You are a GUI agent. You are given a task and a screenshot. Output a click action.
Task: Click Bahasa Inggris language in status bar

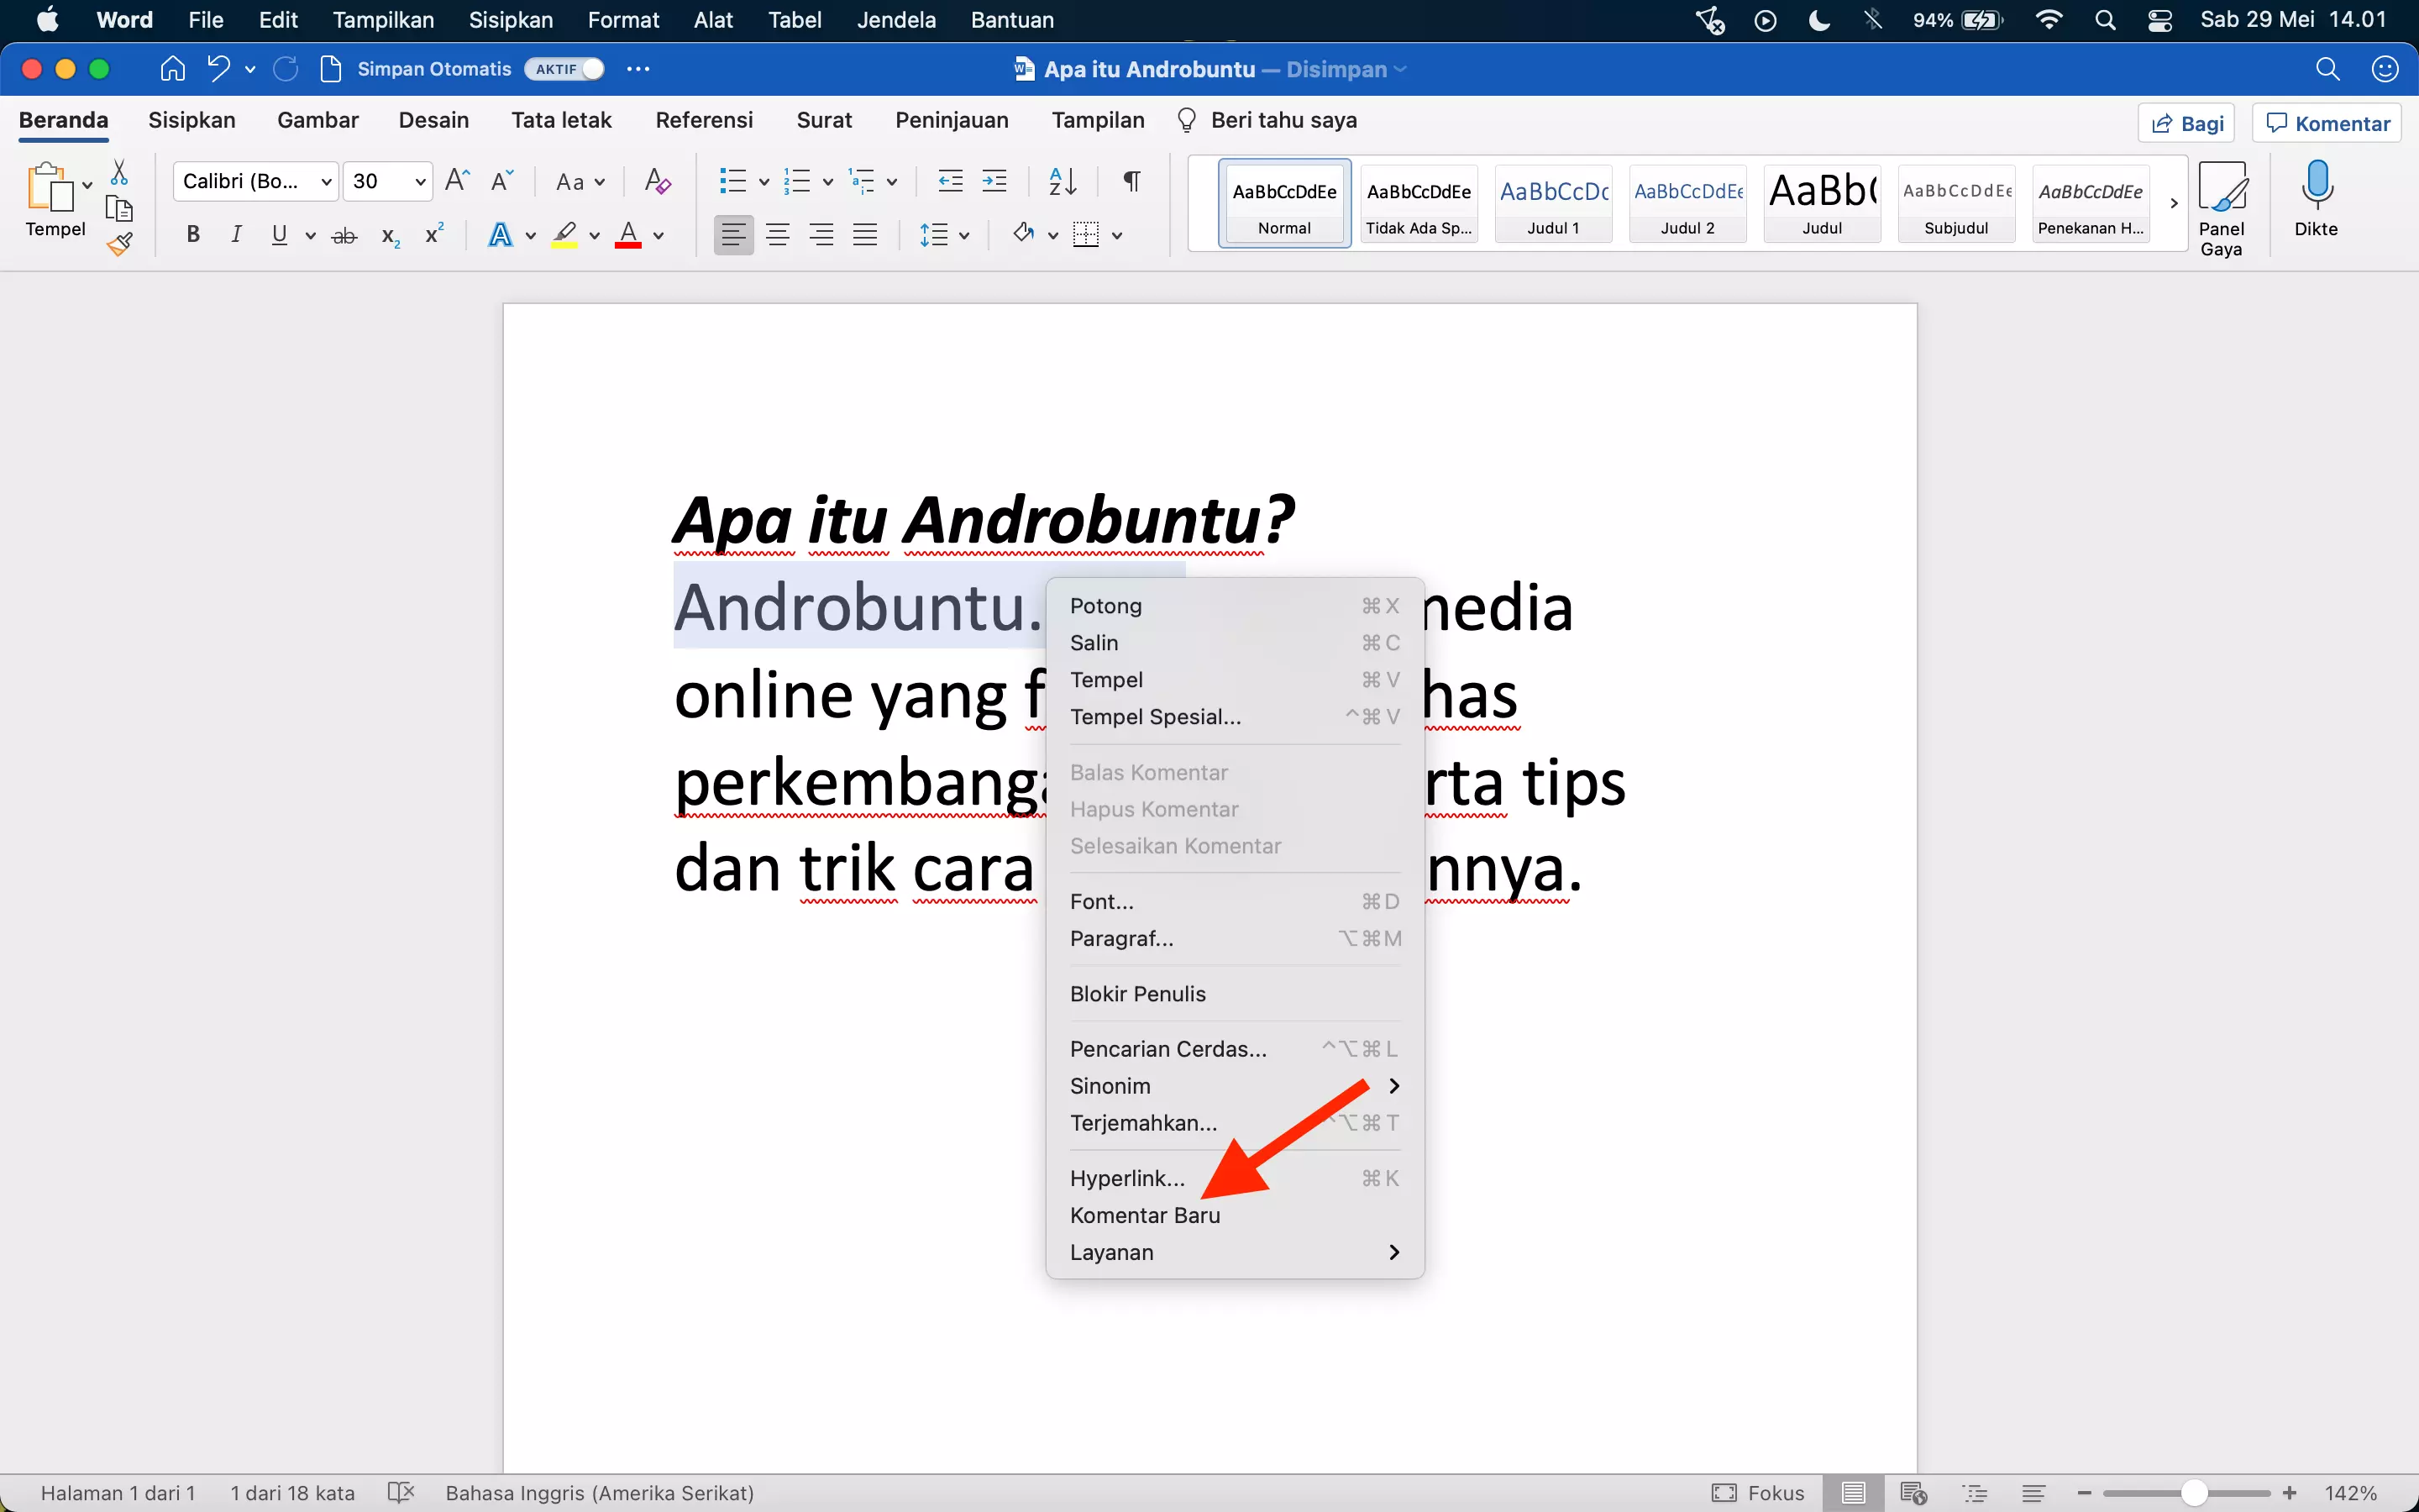[x=600, y=1493]
